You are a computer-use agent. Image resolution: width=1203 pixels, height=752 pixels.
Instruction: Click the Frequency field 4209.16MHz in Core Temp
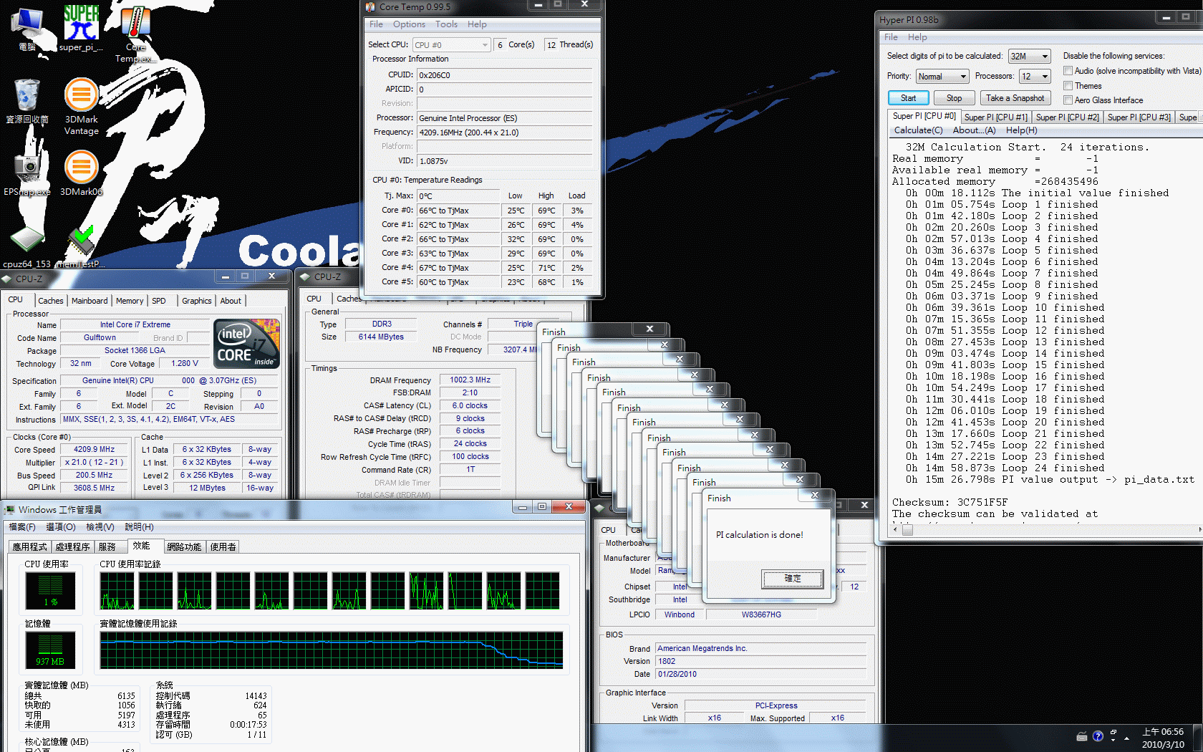505,132
